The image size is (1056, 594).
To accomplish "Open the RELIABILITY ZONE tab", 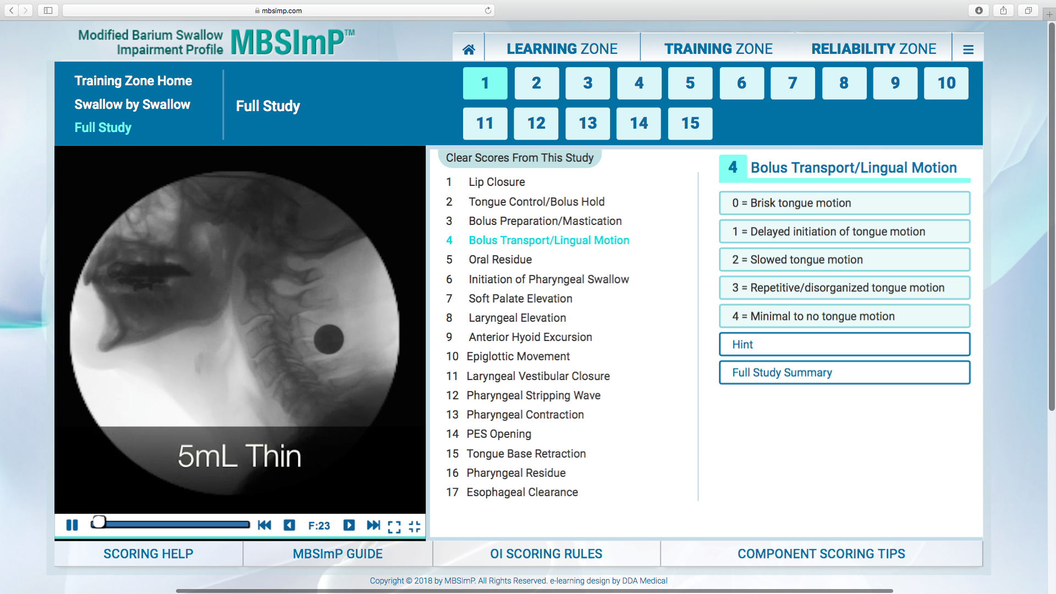I will 874,49.
